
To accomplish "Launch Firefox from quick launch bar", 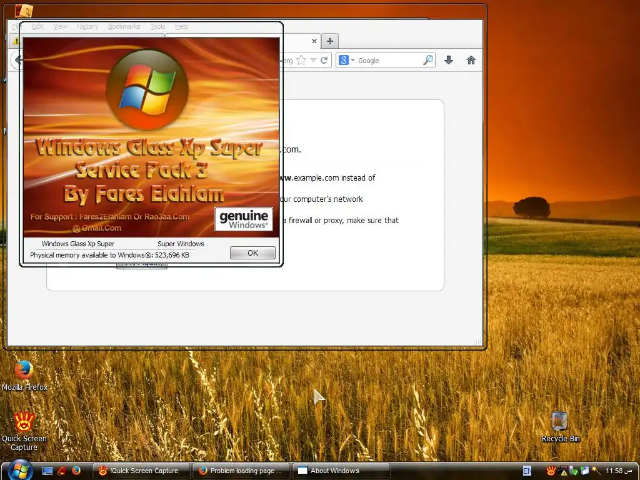I will click(x=76, y=471).
